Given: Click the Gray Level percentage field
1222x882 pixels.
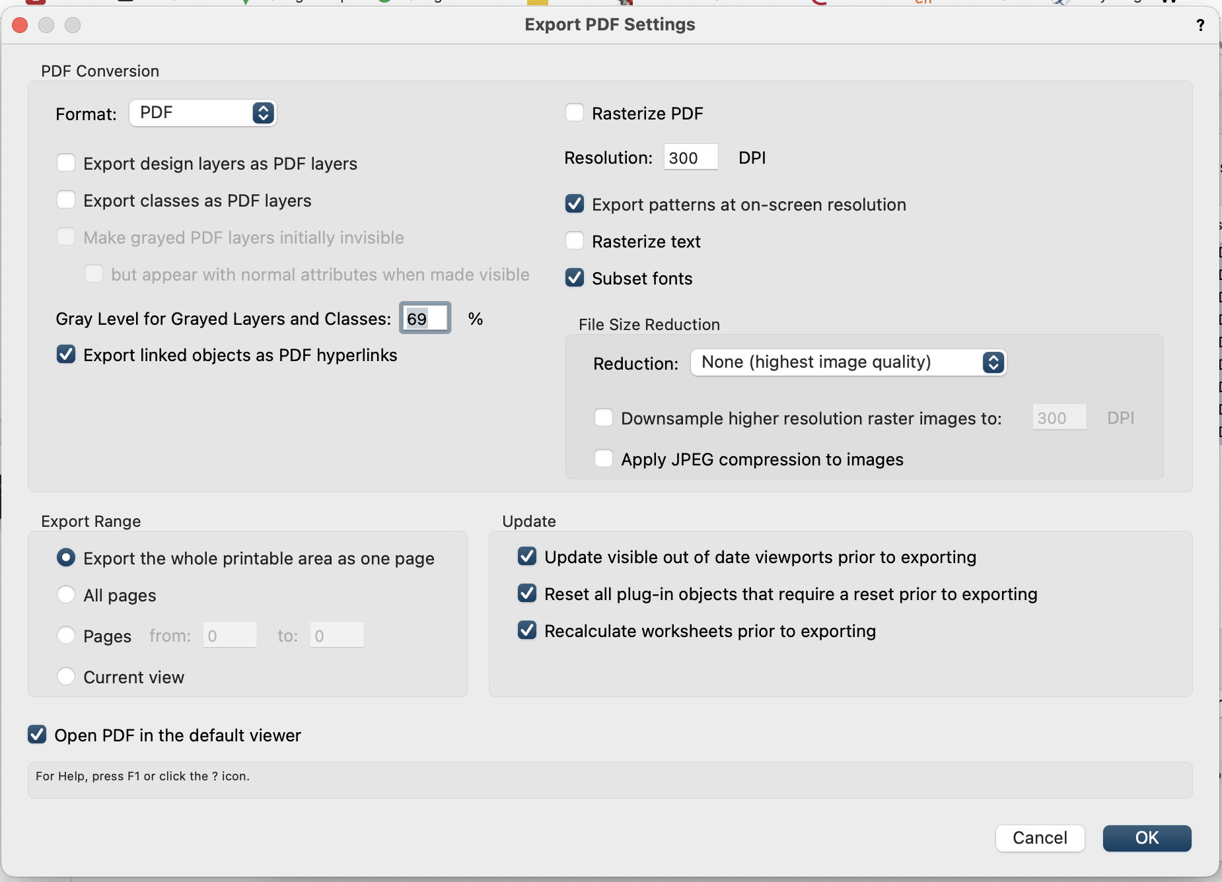Looking at the screenshot, I should (425, 319).
